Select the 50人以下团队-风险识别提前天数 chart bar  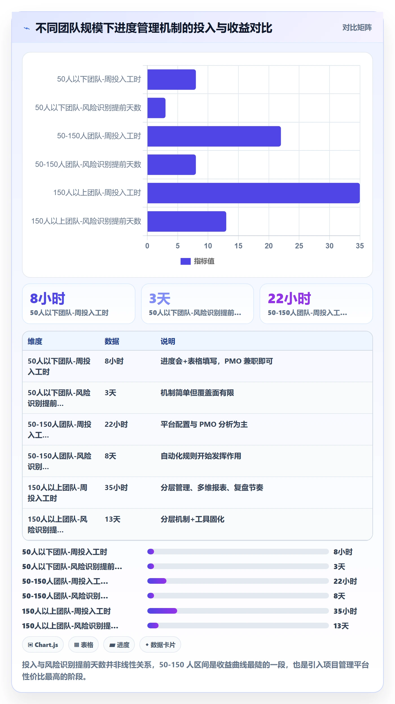coord(156,108)
